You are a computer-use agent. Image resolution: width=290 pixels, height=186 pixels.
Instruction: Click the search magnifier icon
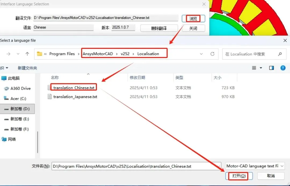coord(280,54)
